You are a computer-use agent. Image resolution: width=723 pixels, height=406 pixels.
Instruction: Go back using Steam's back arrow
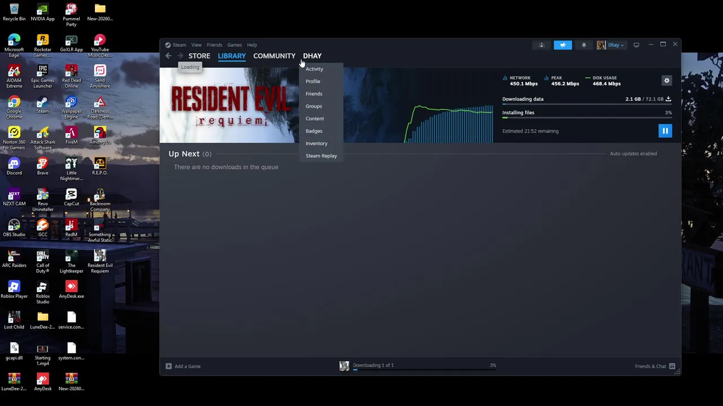pyautogui.click(x=168, y=56)
